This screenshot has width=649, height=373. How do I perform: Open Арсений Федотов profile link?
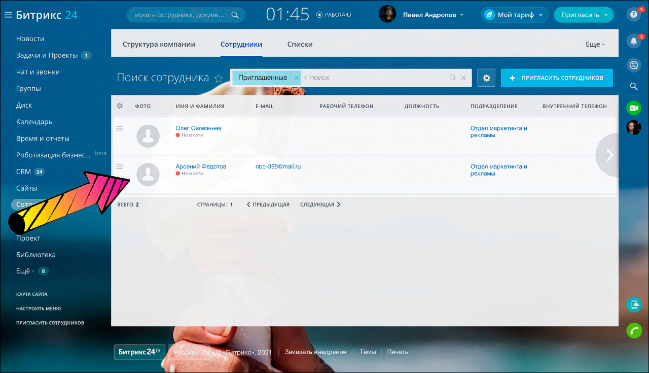pos(201,166)
